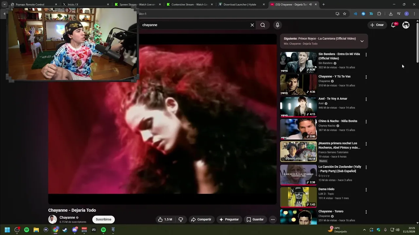Screen dimensions: 419x235
Task: Open options menu for Chayanne - Y Tú Te Vas
Action: (366, 77)
